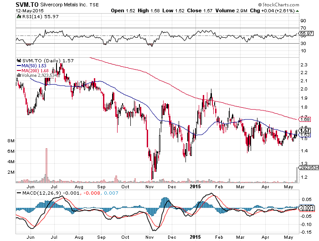Click the Nov label on price chart axis

point(149,186)
